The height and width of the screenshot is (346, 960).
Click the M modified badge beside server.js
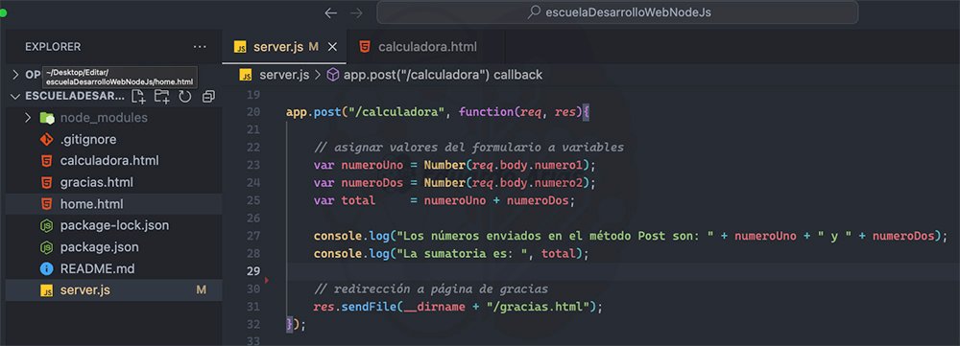[x=201, y=290]
